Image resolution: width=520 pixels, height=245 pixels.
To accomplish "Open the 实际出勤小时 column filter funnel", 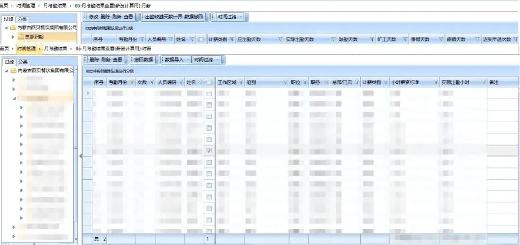I will pyautogui.click(x=483, y=82).
